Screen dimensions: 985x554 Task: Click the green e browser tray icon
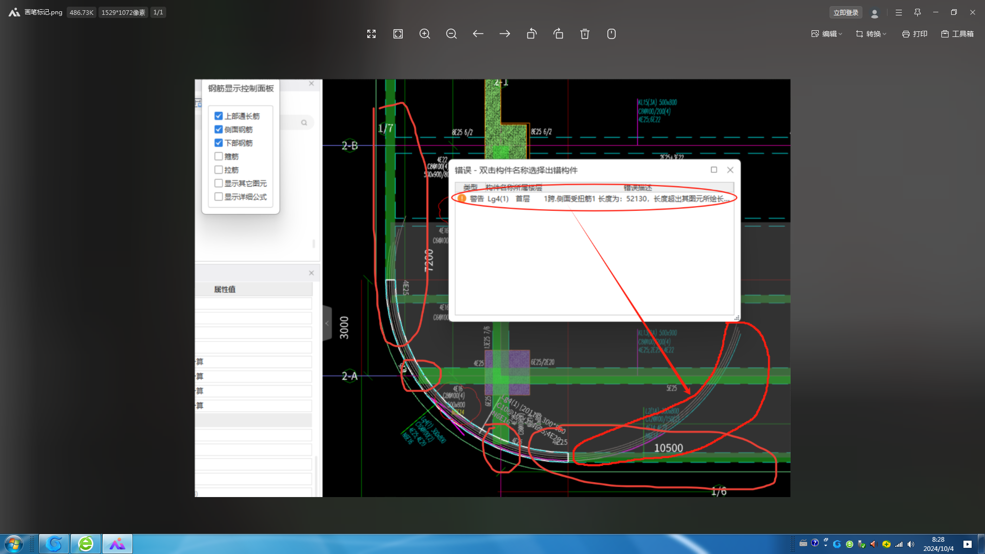click(x=850, y=544)
